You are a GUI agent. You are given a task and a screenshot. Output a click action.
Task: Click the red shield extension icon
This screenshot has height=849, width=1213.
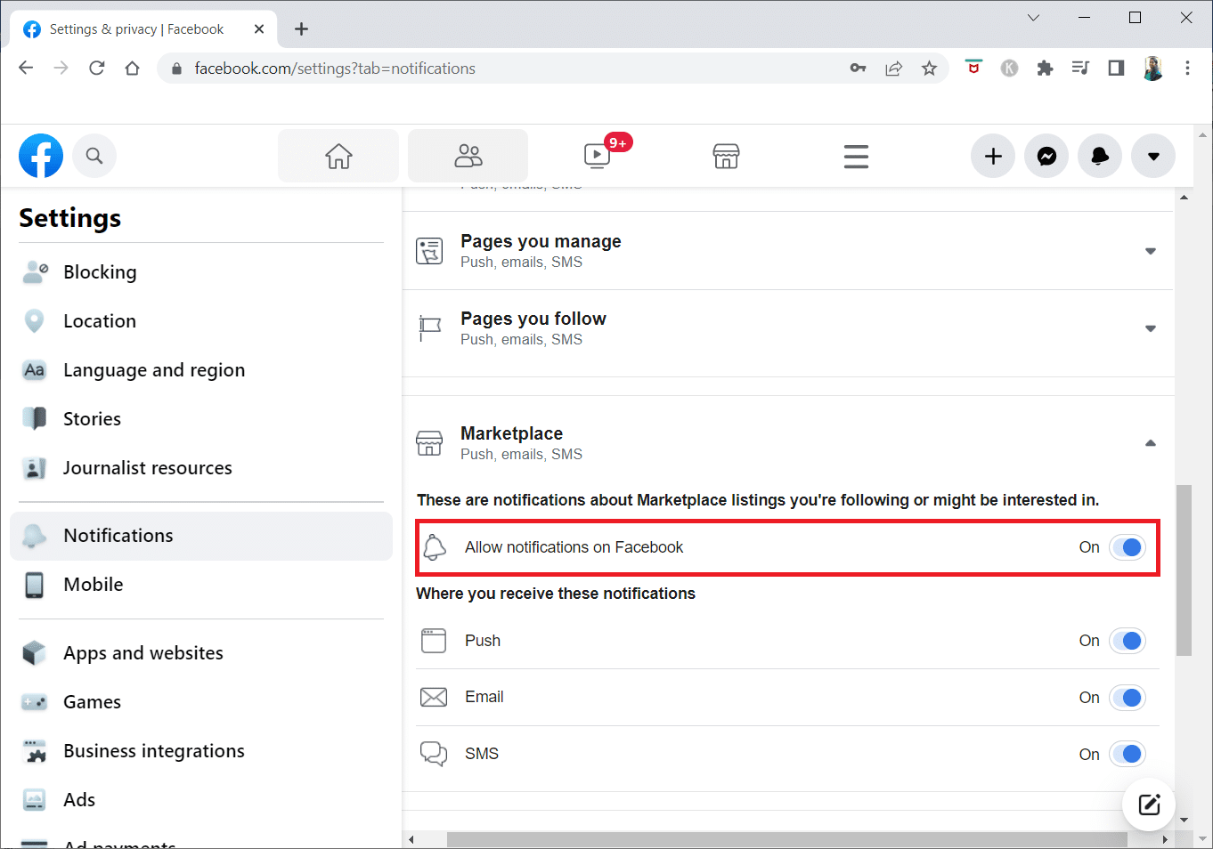point(973,69)
